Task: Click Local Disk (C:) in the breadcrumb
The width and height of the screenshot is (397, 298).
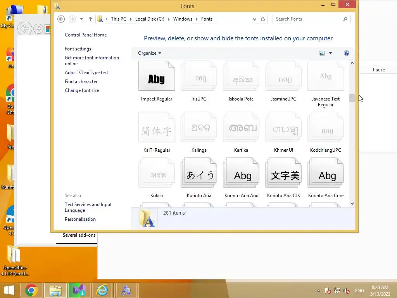Action: 150,19
